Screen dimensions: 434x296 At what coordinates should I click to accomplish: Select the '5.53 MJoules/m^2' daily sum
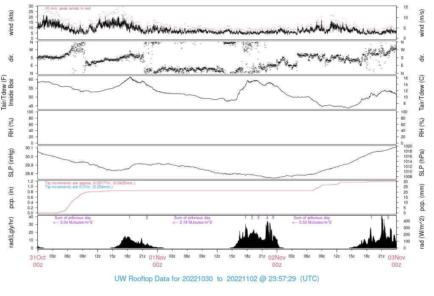tap(315, 222)
